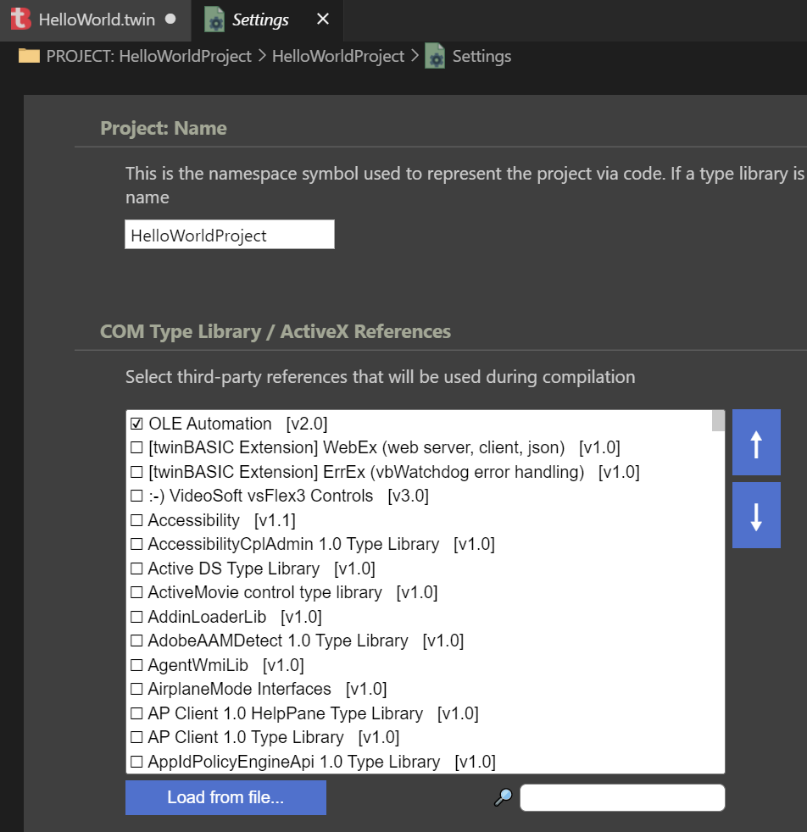Click the magnifier search icon below the list

coord(503,797)
